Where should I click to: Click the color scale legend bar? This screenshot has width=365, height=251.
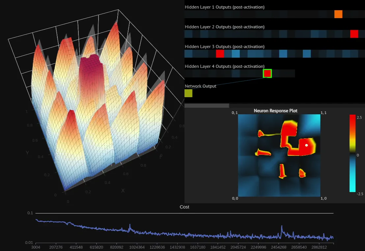click(x=352, y=153)
